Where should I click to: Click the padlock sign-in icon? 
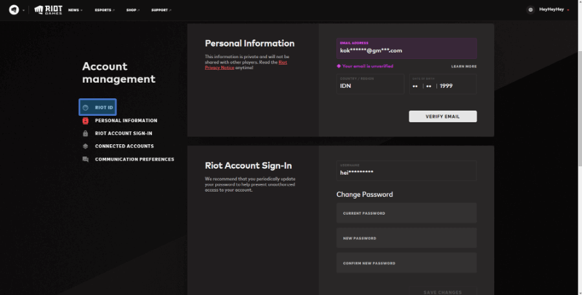pyautogui.click(x=85, y=133)
